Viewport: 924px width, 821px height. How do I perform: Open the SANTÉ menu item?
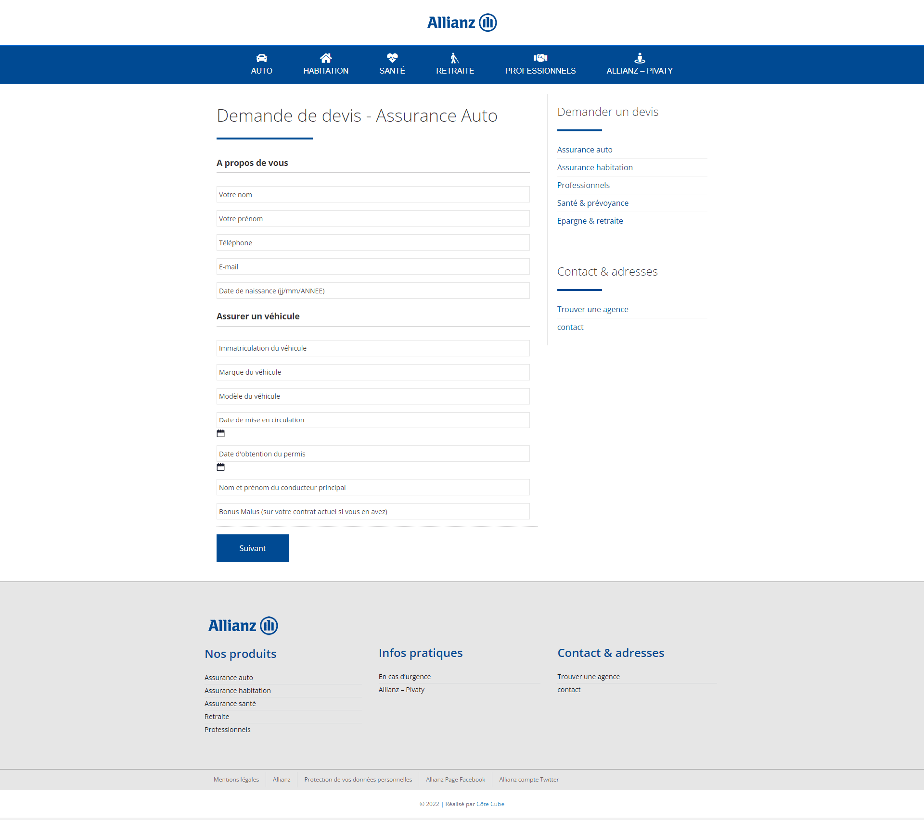pos(392,71)
